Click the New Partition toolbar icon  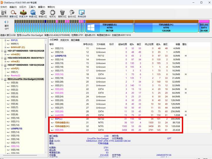(43, 14)
